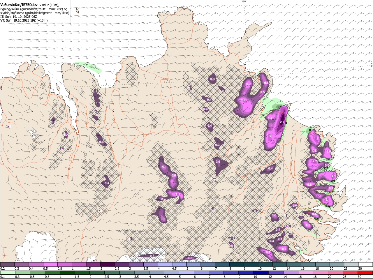Pick lower legend swatch between 0.3 and 0.5
Viewport: 373px width, 279px height.
click(x=23, y=273)
